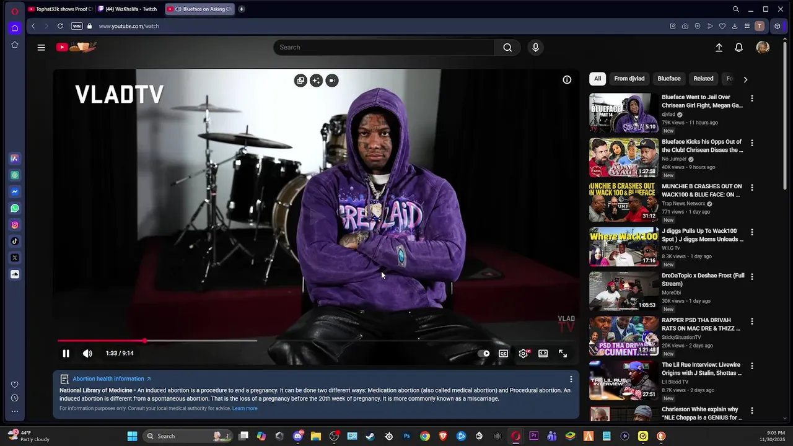Open options for The Lil Rue Interview
The width and height of the screenshot is (793, 446).
[752, 365]
